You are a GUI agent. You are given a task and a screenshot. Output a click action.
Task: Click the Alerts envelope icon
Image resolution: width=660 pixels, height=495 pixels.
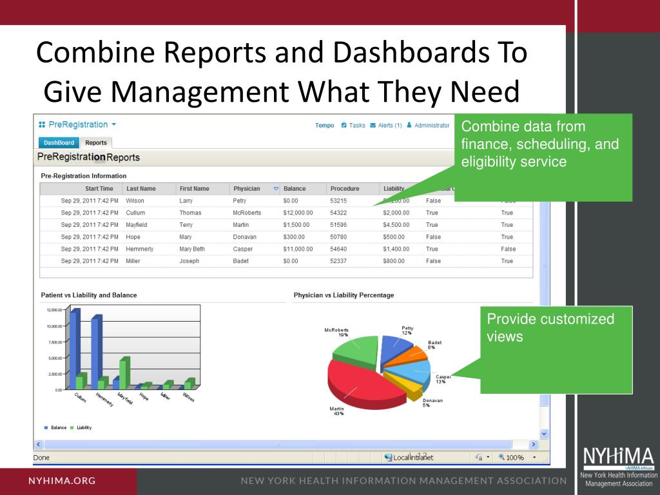click(x=373, y=126)
